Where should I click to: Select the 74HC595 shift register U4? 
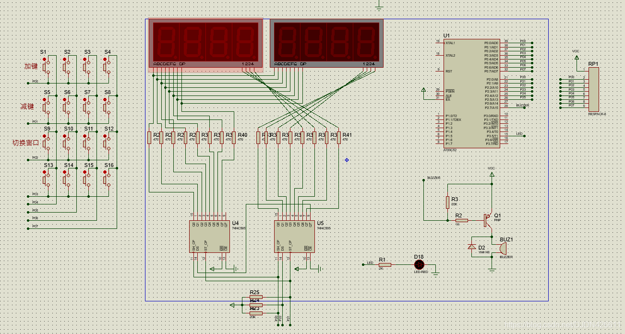coord(209,236)
